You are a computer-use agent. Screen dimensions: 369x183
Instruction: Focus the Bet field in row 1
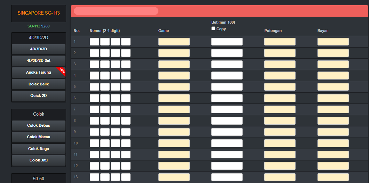[227, 42]
